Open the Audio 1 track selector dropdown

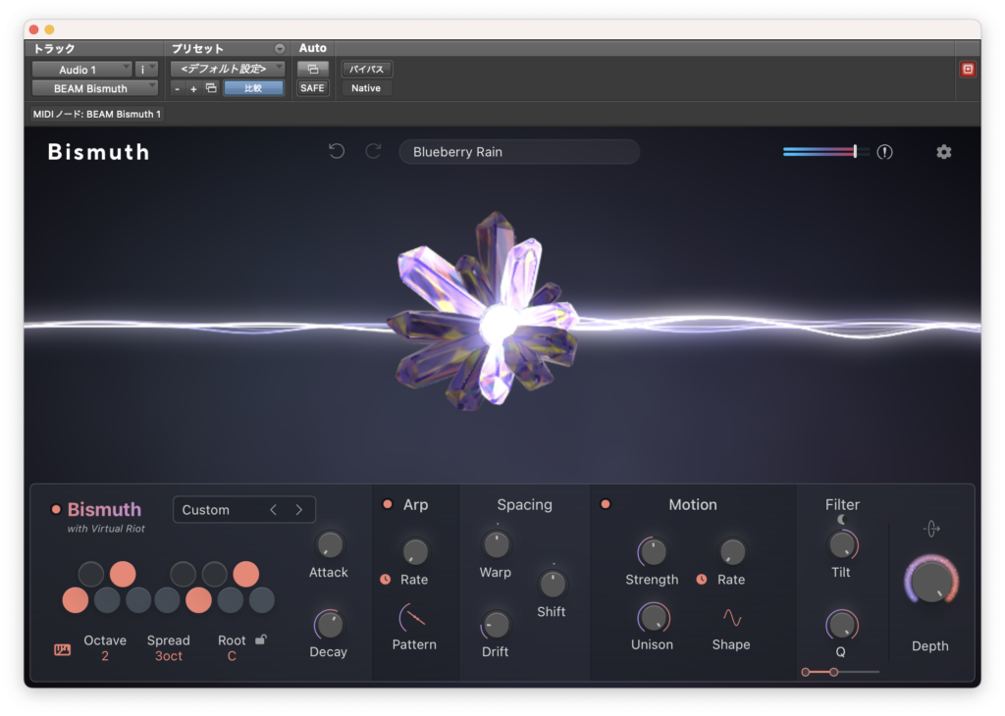pyautogui.click(x=82, y=70)
